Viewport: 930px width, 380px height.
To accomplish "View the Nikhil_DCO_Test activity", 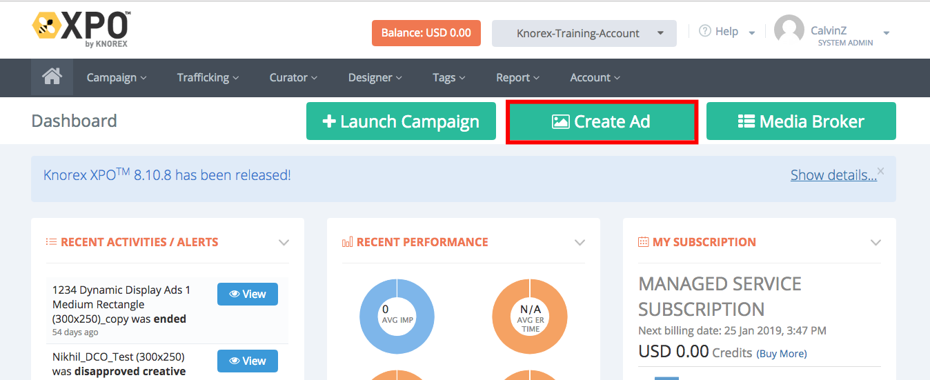I will click(247, 361).
